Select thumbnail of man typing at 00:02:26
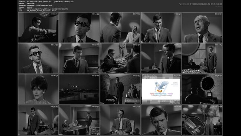 click(x=38, y=28)
